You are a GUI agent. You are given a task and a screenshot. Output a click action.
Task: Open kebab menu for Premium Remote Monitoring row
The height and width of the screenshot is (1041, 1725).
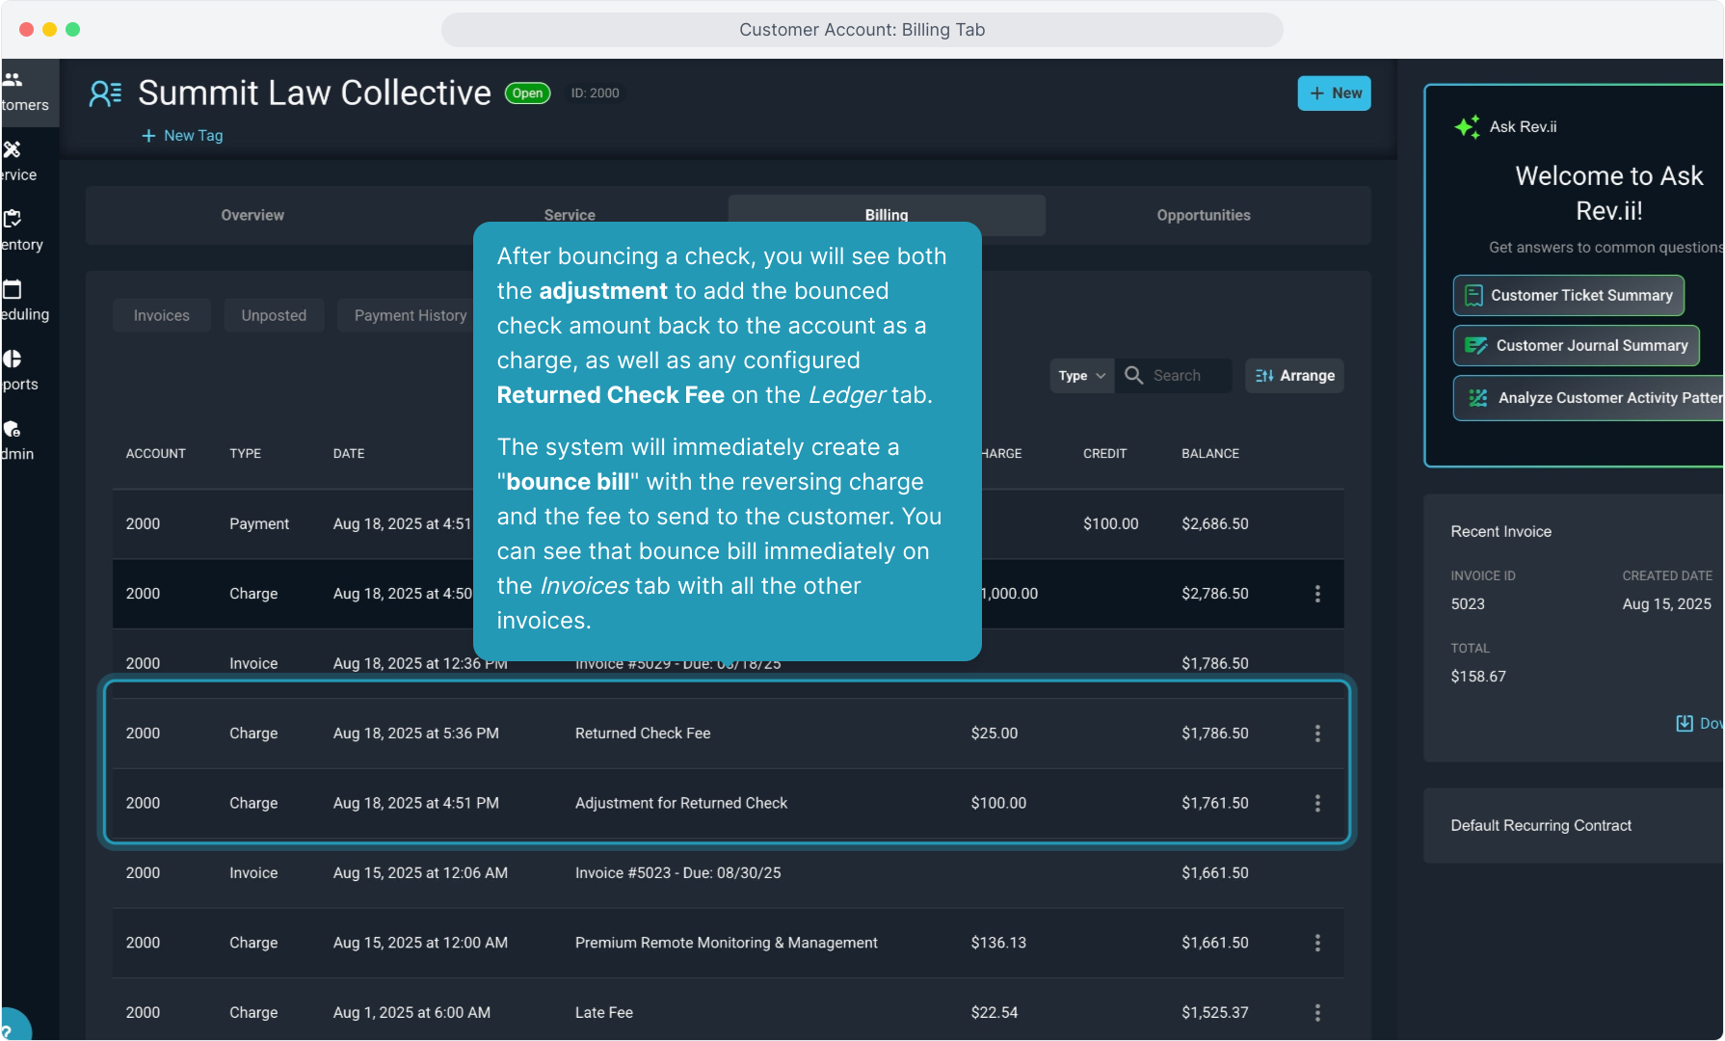1316,943
